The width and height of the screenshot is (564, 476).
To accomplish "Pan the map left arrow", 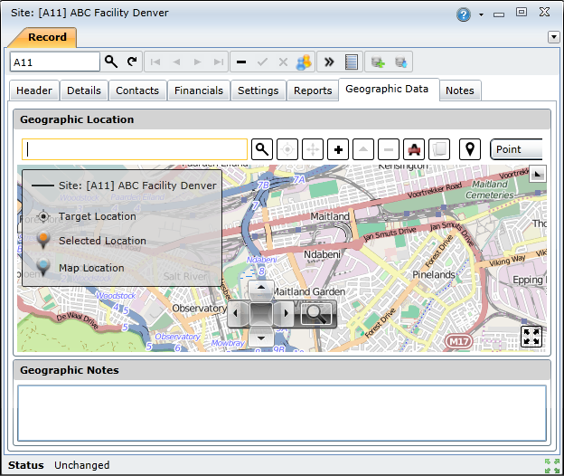I will [236, 313].
